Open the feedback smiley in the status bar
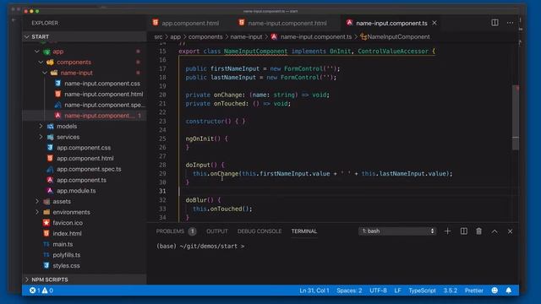This screenshot has height=304, width=541. (x=495, y=290)
